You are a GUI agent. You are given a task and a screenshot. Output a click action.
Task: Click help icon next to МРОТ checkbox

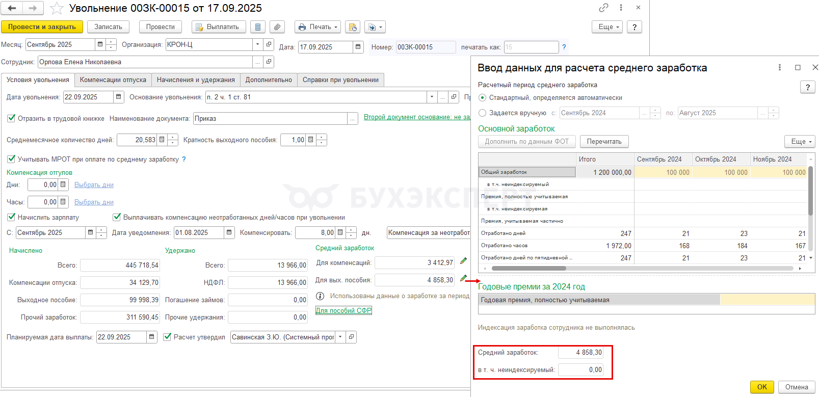coord(184,160)
